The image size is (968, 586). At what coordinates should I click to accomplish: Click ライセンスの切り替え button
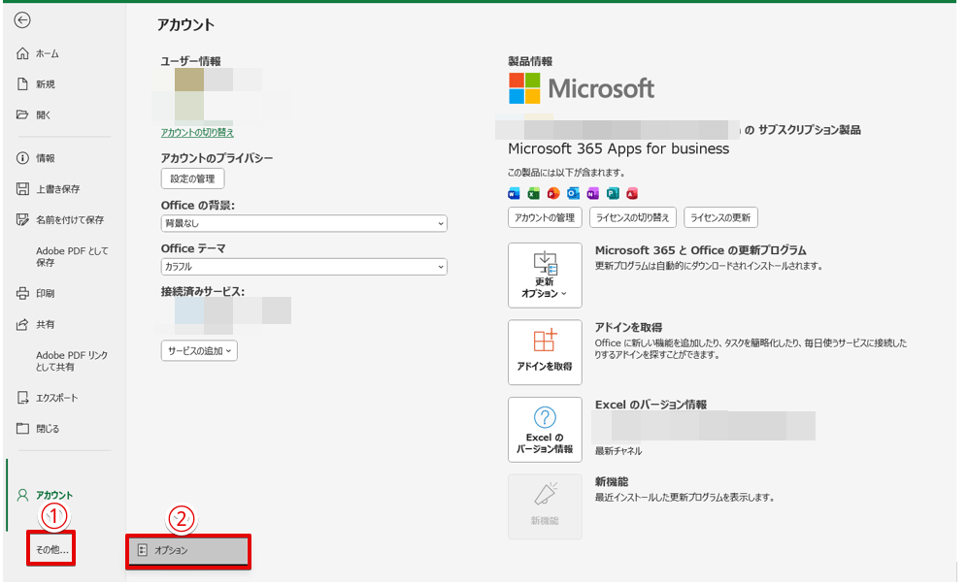[632, 217]
